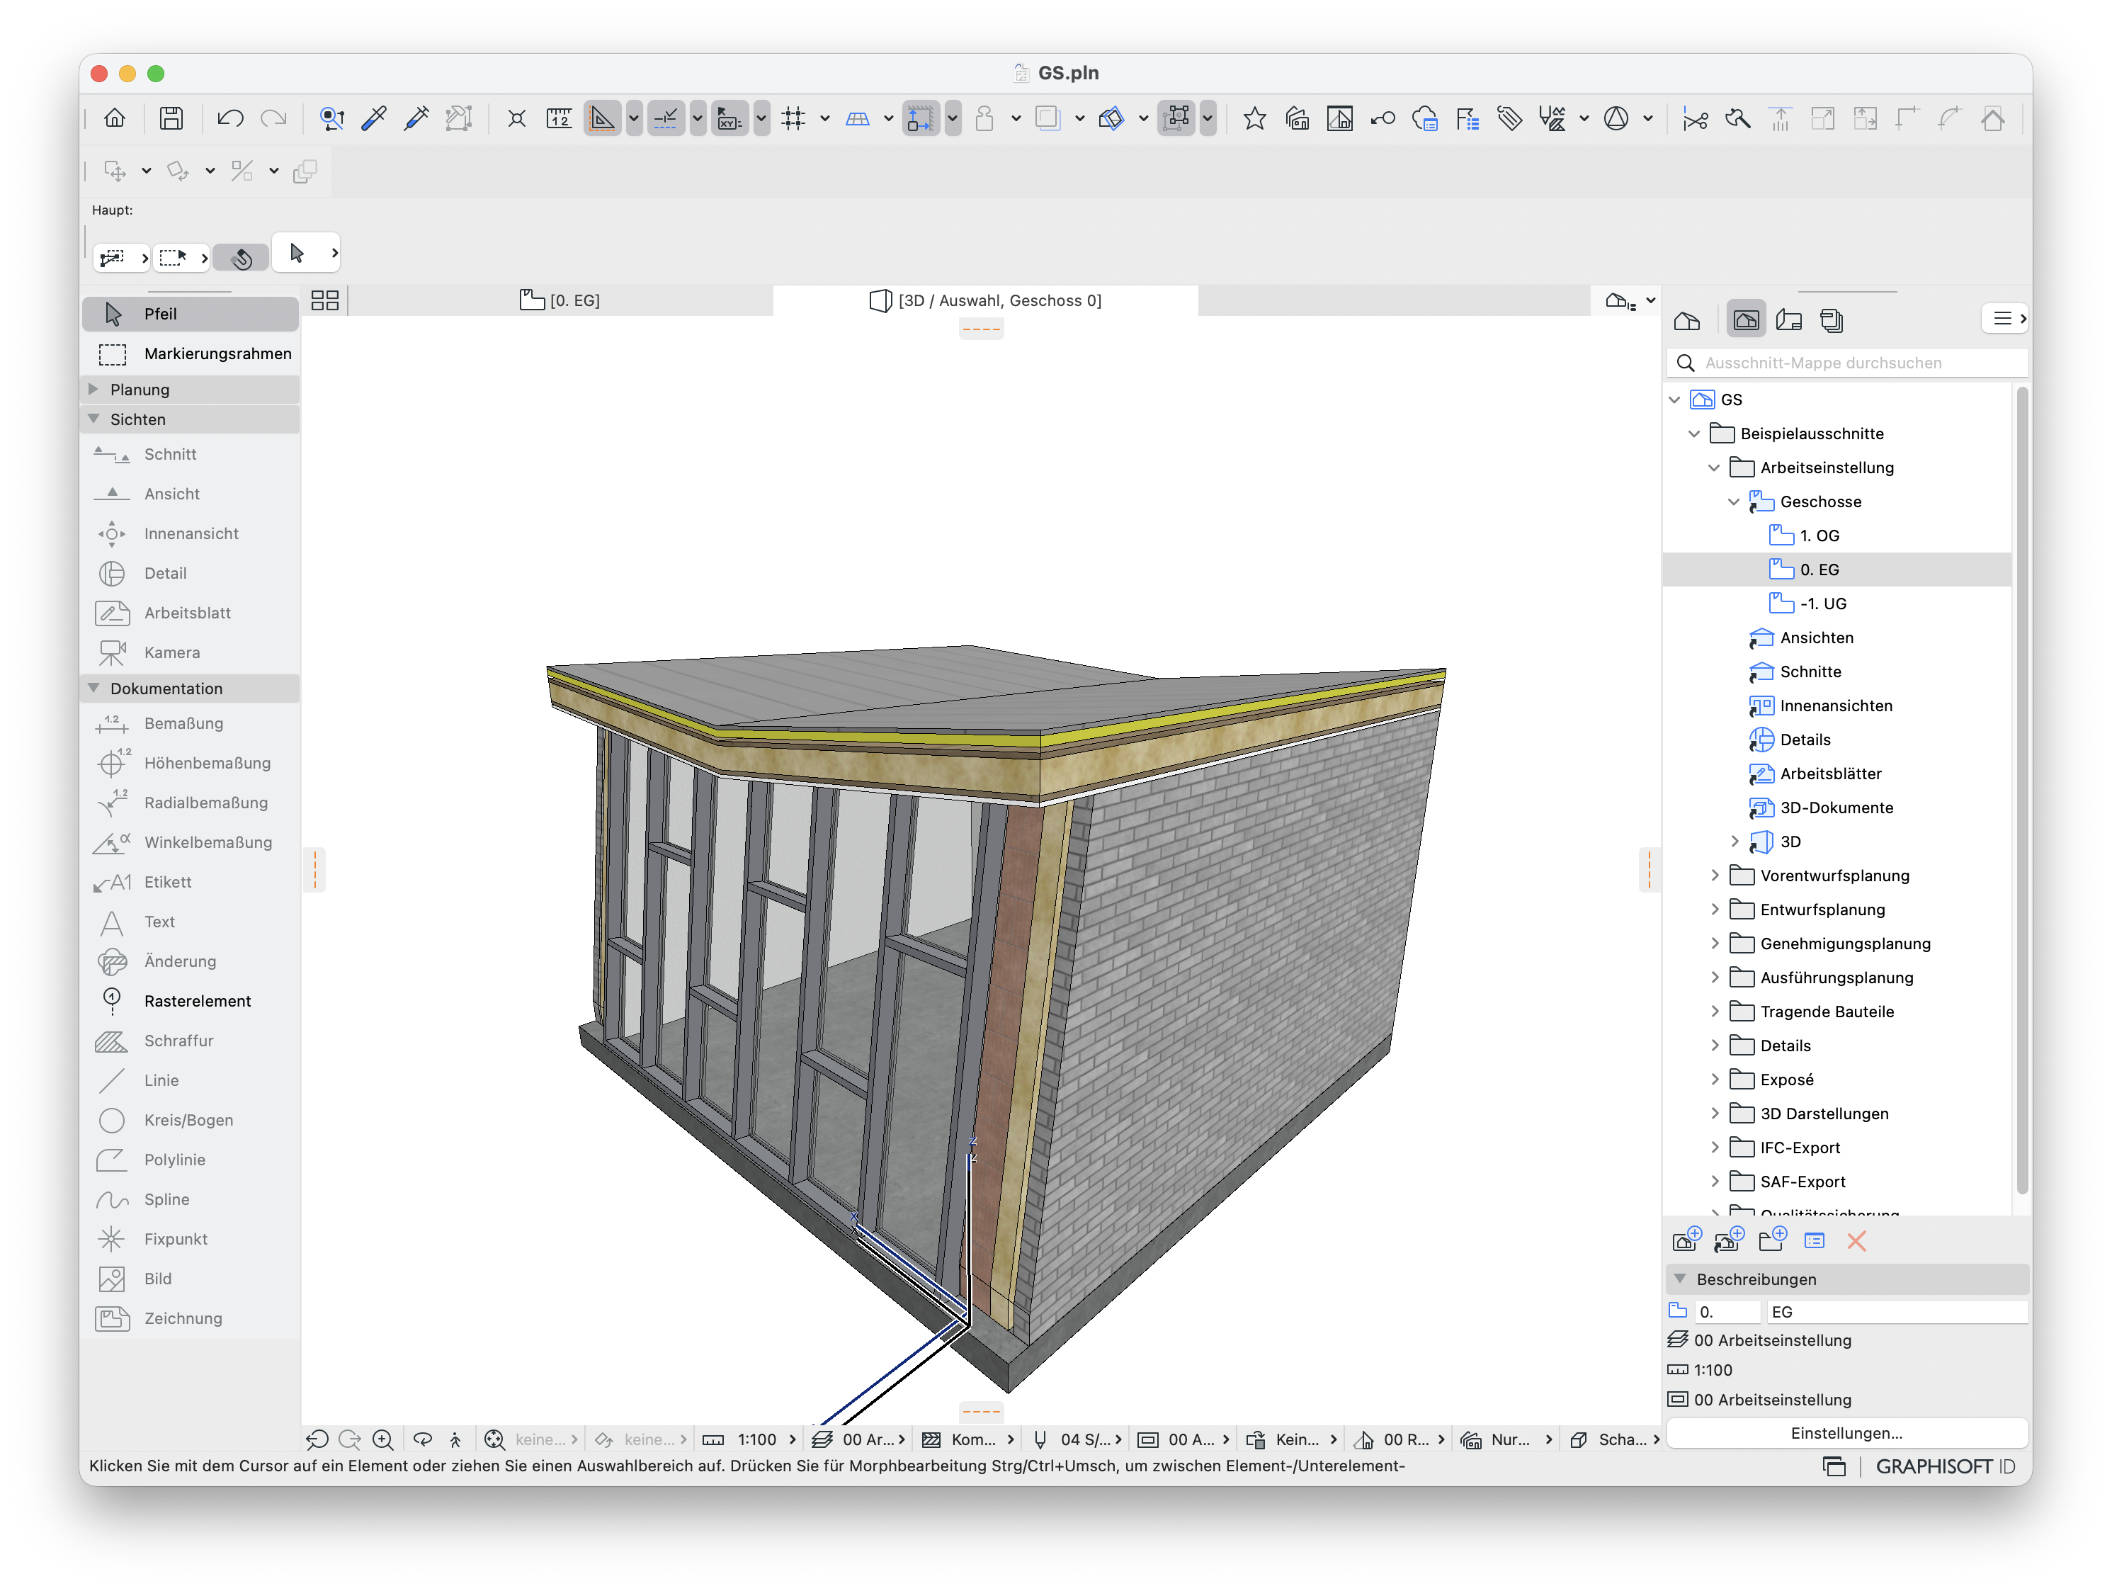Switch to 3D / Auswahl, Geschoss 0 tab

pyautogui.click(x=985, y=300)
